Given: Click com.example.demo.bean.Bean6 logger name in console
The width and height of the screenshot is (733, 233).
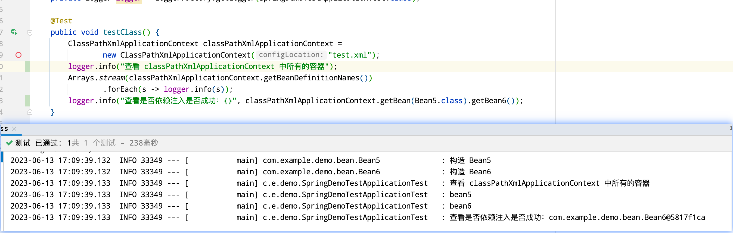Looking at the screenshot, I should tap(321, 172).
